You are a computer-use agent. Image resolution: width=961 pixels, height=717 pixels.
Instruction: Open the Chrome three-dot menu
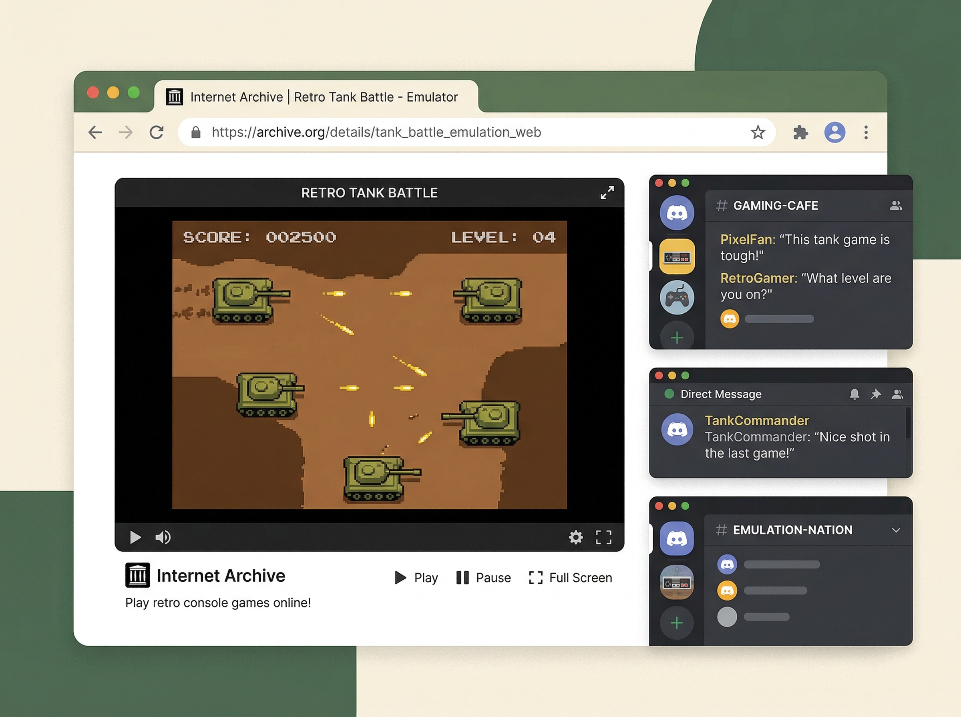[x=866, y=132]
